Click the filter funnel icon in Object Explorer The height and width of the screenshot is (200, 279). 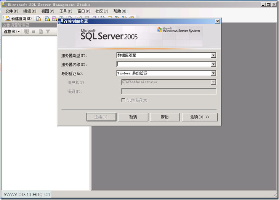tap(48, 32)
